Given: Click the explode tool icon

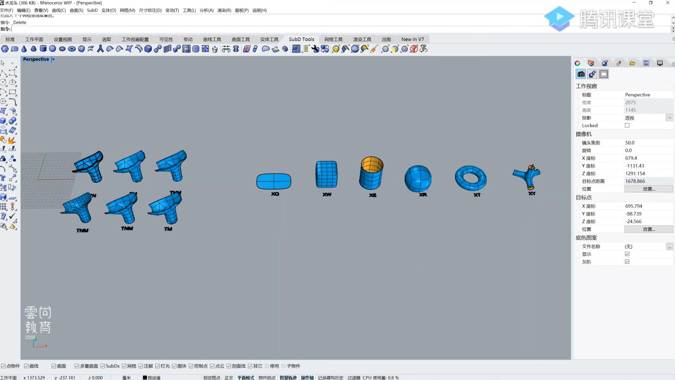Looking at the screenshot, I should pos(13,140).
